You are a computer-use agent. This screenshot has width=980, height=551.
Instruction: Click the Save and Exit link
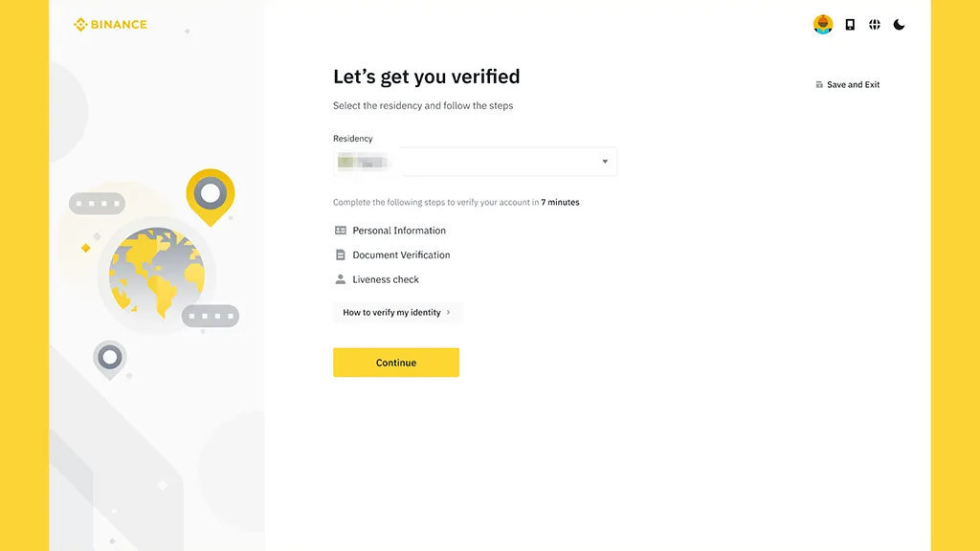click(853, 84)
